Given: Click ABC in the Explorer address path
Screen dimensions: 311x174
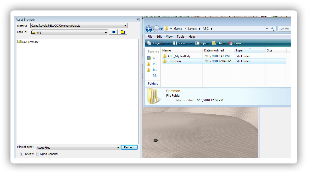Looking at the screenshot, I should click(x=206, y=29).
